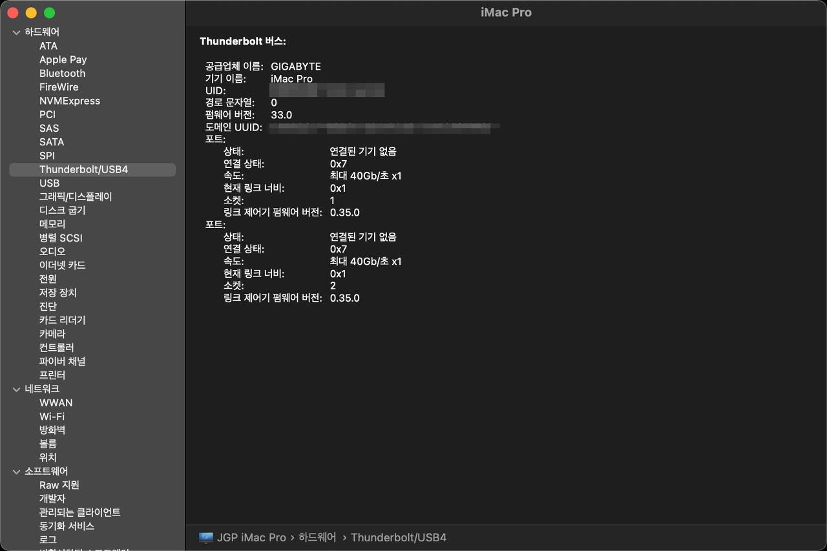Click the UID label

216,91
